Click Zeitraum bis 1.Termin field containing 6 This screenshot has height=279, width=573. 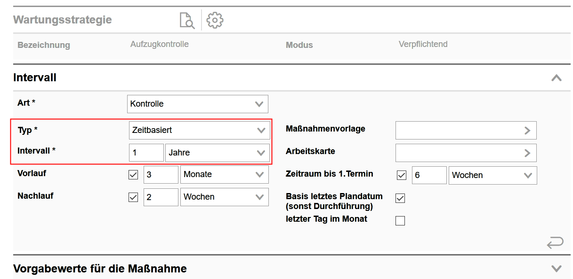(x=428, y=175)
